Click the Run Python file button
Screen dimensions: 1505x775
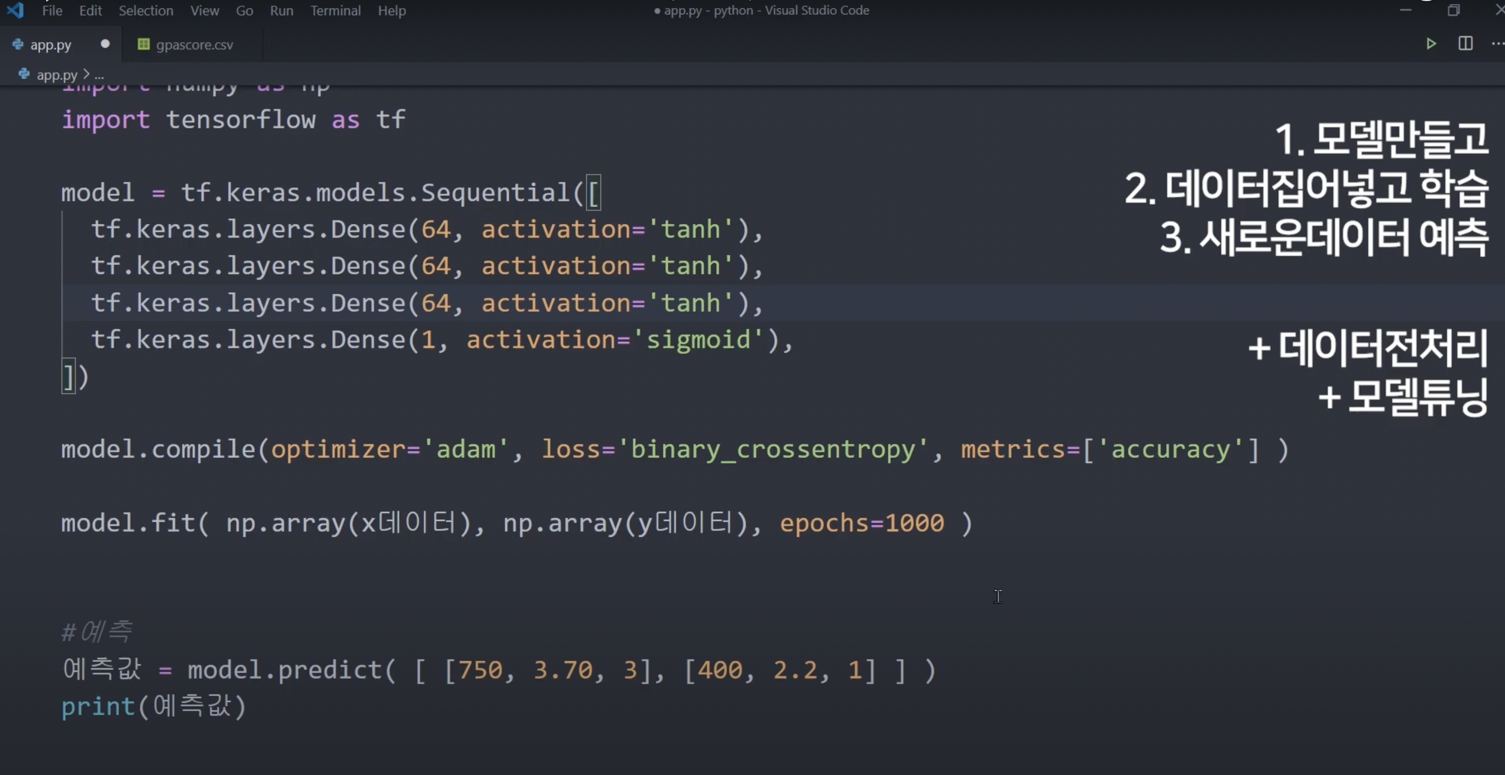tap(1431, 43)
